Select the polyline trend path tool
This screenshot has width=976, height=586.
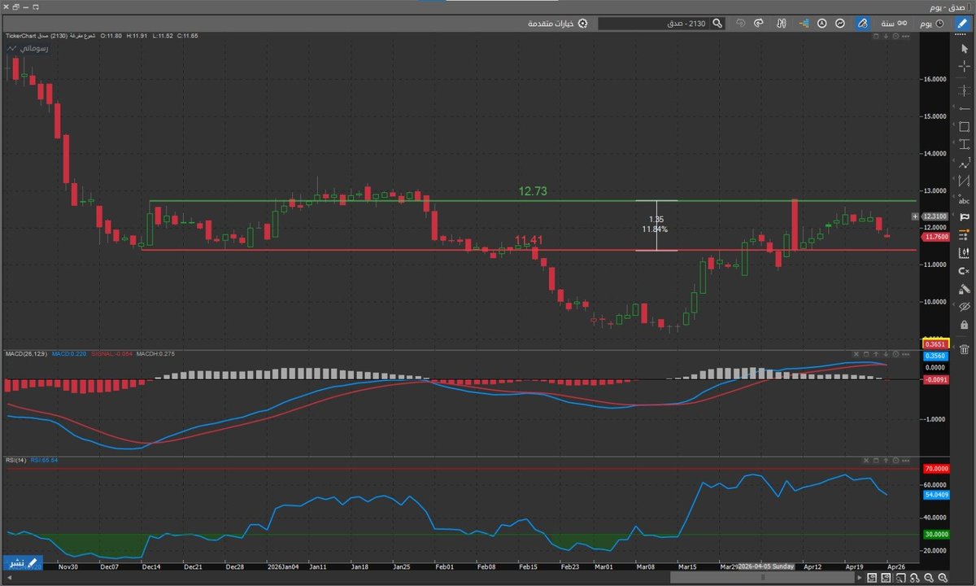coord(964,163)
